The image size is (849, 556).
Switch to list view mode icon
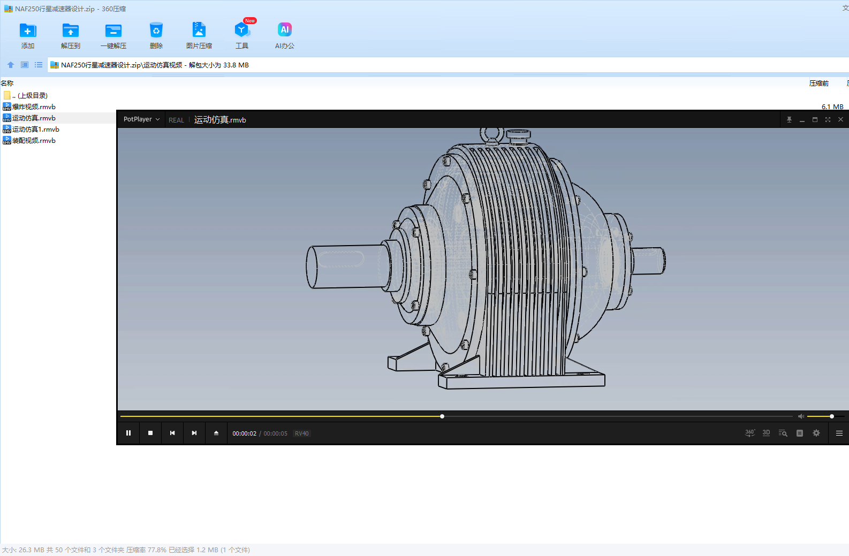[x=39, y=65]
